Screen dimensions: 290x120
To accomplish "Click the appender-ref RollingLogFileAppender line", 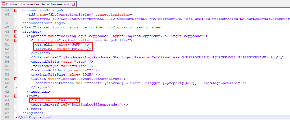I will (77, 104).
